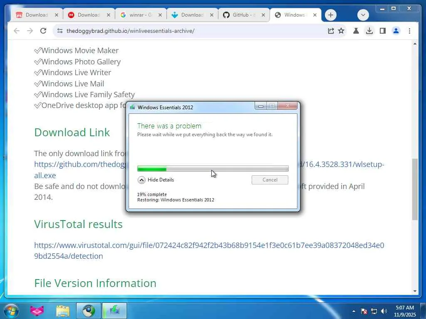Open the profile avatar menu
This screenshot has height=319, width=426.
[396, 31]
